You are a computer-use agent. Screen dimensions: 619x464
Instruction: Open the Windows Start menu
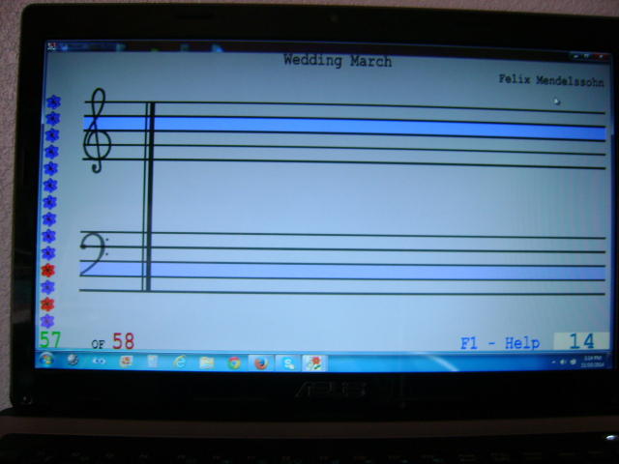click(46, 360)
